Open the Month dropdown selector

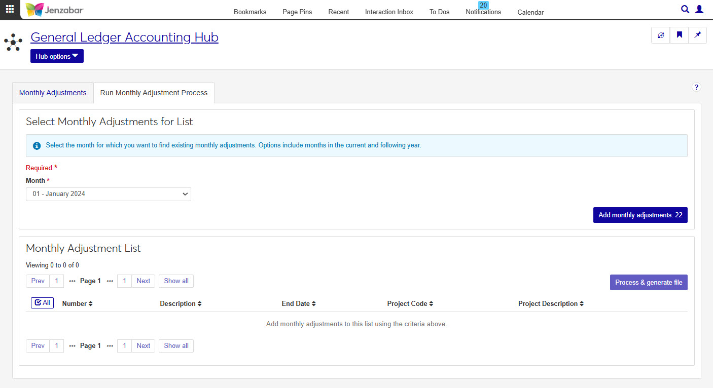[108, 194]
